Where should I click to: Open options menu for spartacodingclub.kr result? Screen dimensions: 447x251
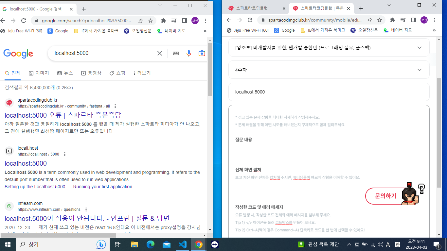pos(115,106)
